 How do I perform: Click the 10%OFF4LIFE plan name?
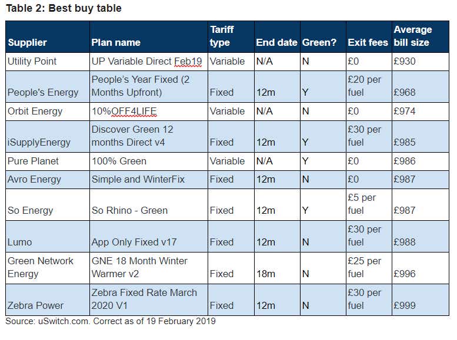point(124,111)
